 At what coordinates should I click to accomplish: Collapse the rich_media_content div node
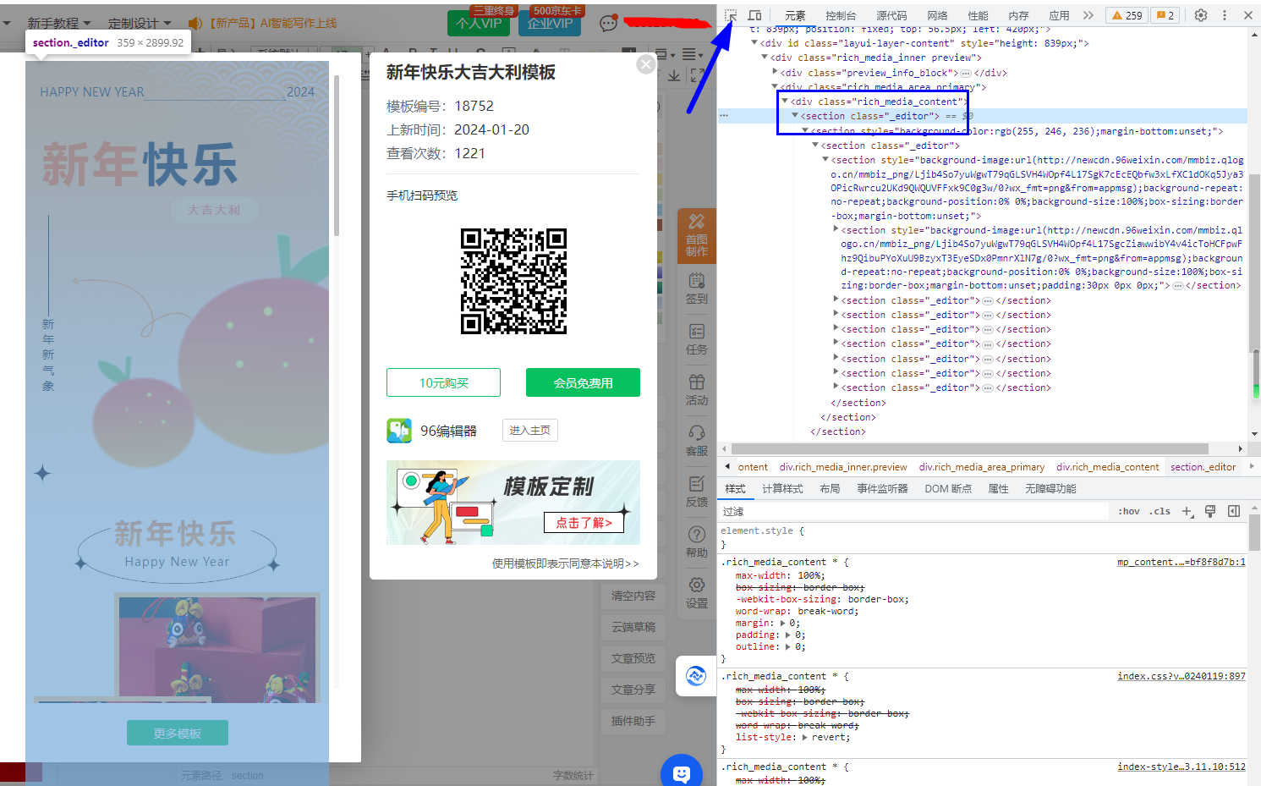785,102
